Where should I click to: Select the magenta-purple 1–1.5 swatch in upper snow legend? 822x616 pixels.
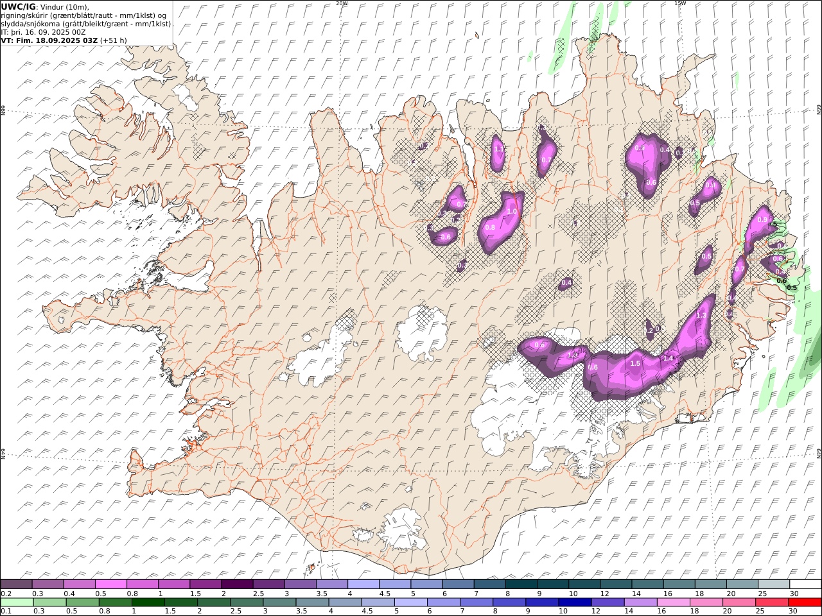(173, 584)
